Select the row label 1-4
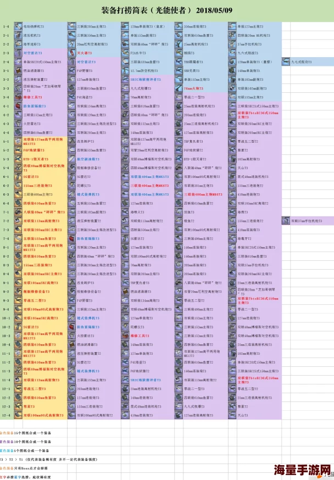Image resolution: width=334 pixels, height=480 pixels. tap(6, 26)
